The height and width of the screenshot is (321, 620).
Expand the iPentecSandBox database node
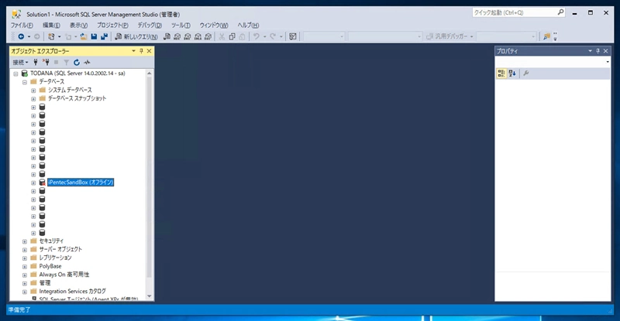[33, 183]
